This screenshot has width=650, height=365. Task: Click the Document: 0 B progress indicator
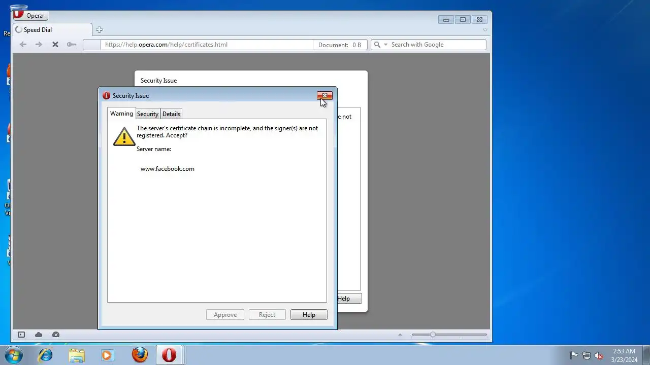[340, 45]
